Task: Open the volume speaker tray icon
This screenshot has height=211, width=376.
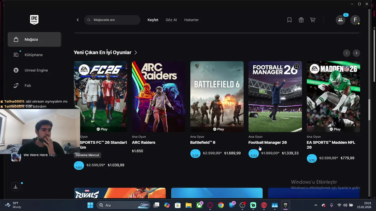Action: (345, 205)
